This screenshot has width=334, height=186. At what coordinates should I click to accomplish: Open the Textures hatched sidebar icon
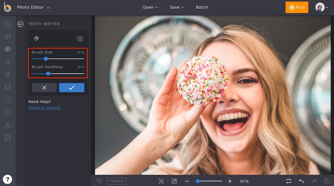(7, 138)
